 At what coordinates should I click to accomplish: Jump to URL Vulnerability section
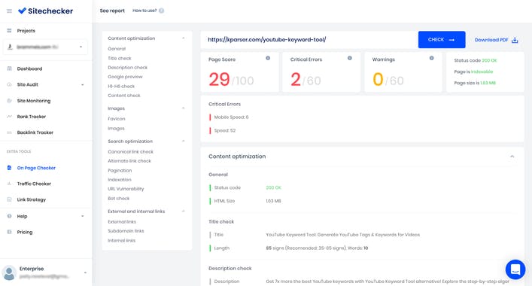[126, 189]
